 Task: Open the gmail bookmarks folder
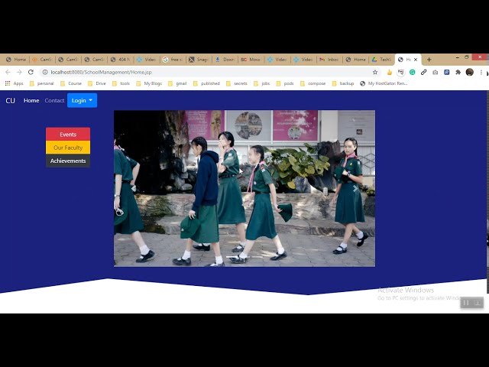[177, 83]
